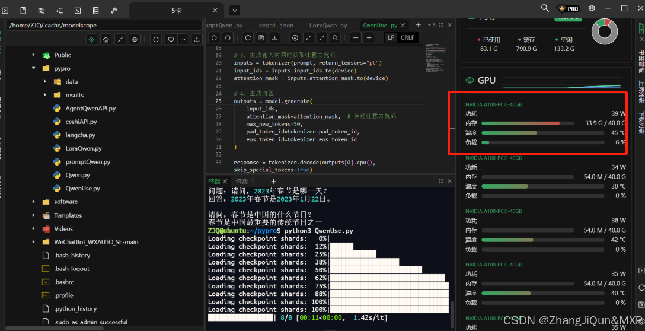
Task: Switch to ceshi.json editor tab
Action: tap(276, 26)
